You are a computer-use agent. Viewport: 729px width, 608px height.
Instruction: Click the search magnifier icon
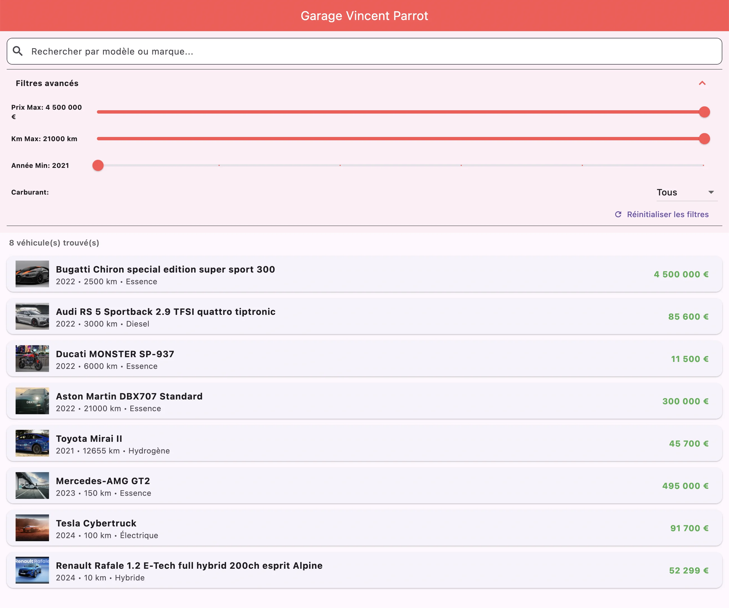pyautogui.click(x=18, y=51)
